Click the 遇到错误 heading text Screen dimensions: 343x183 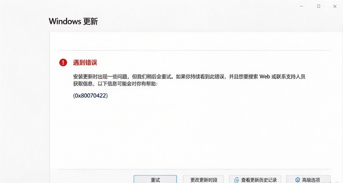(85, 62)
